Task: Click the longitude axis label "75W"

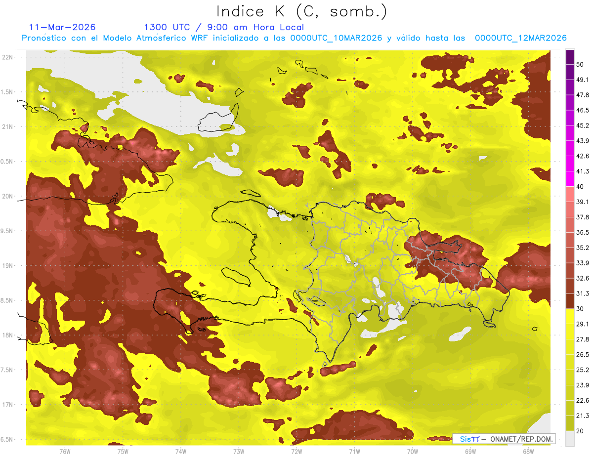Action: pos(123,451)
